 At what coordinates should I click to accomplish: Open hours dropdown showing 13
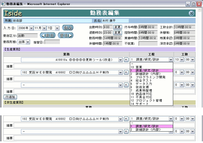[182, 59]
